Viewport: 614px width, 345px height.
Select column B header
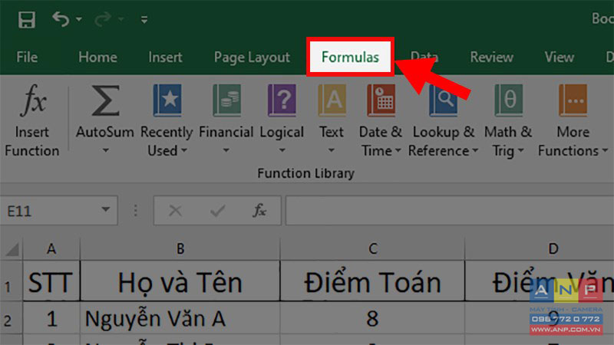pyautogui.click(x=180, y=248)
